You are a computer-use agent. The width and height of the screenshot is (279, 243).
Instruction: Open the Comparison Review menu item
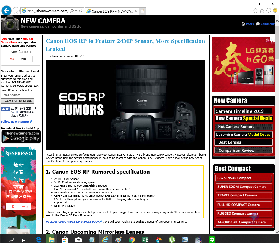243,150
